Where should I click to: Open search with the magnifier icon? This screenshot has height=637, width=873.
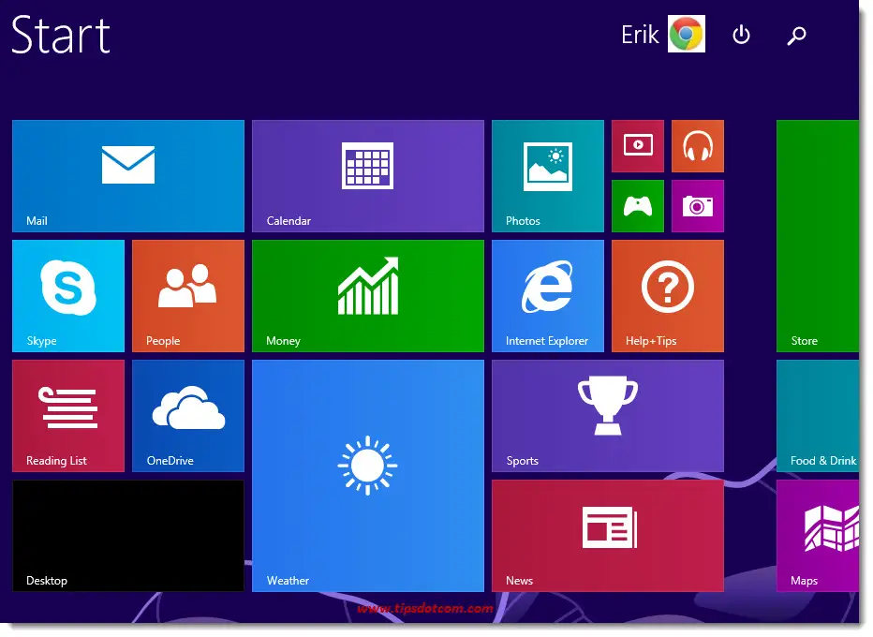(x=797, y=36)
